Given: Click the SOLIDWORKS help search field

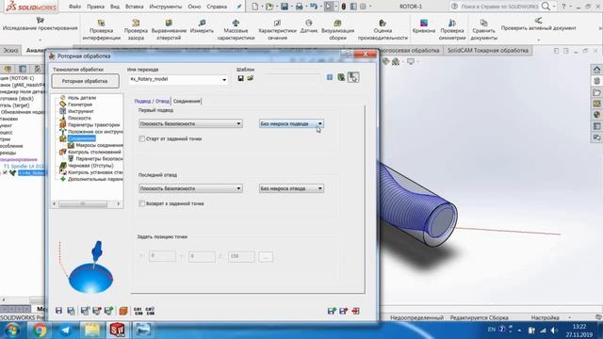Looking at the screenshot, I should [x=500, y=7].
